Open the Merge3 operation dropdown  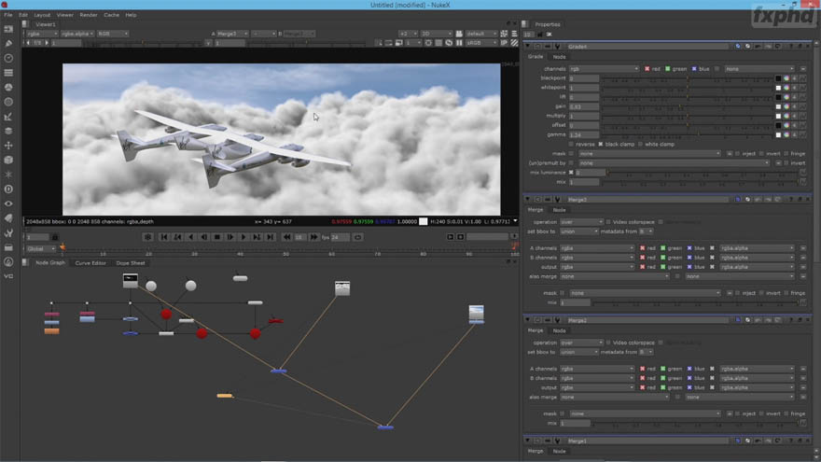(x=581, y=222)
